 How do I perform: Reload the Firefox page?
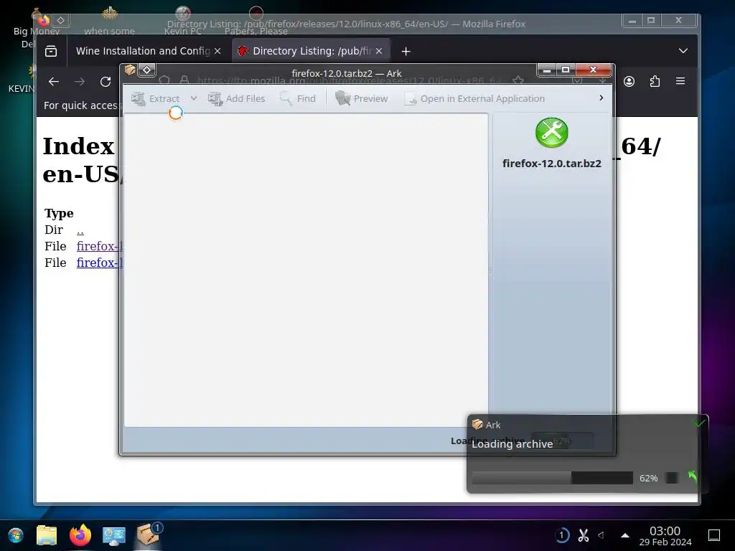tap(106, 82)
